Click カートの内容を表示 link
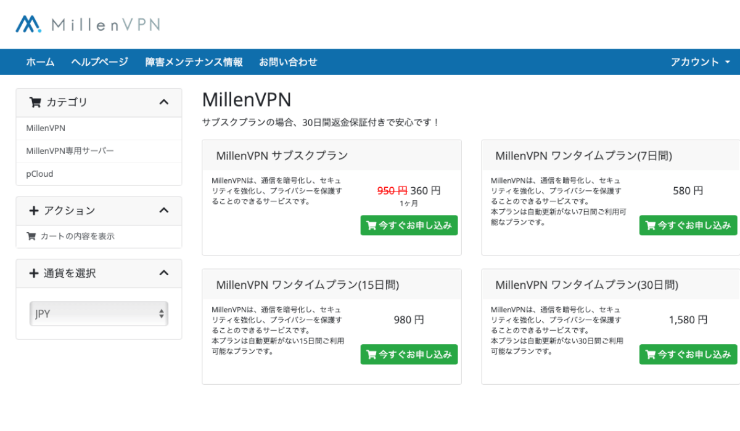Viewport: 740px width, 431px height. [77, 236]
